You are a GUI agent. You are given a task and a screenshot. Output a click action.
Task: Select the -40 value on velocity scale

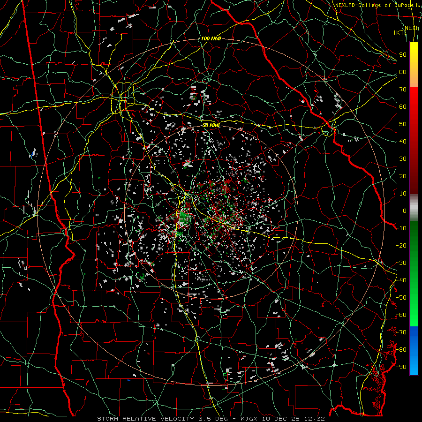(401, 280)
